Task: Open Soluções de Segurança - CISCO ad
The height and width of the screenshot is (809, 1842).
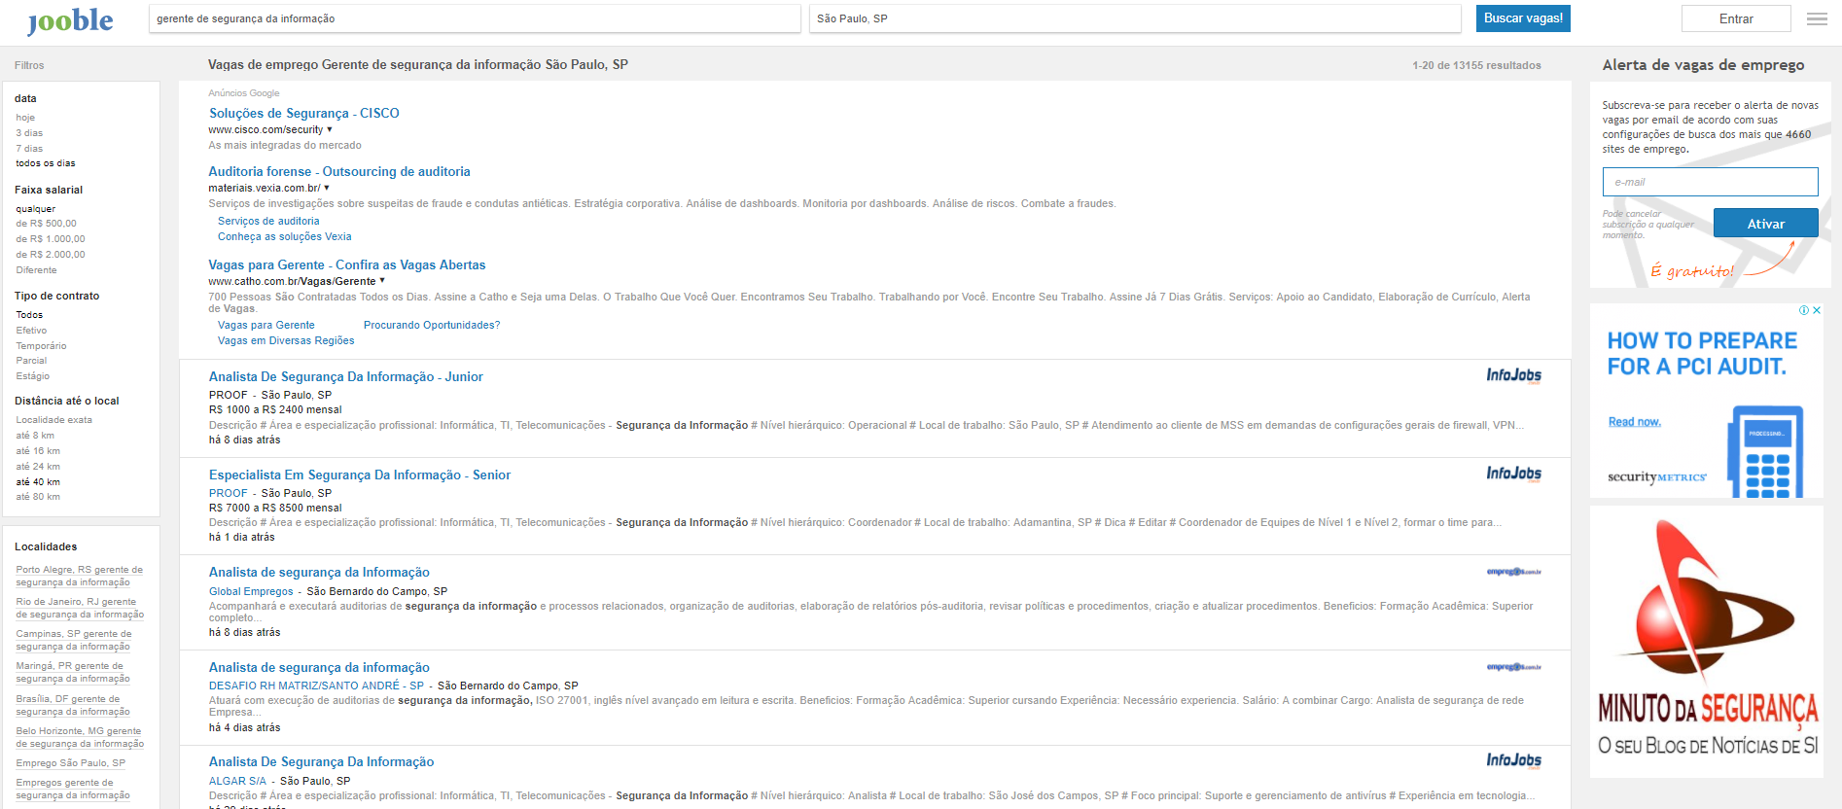Action: [x=304, y=114]
